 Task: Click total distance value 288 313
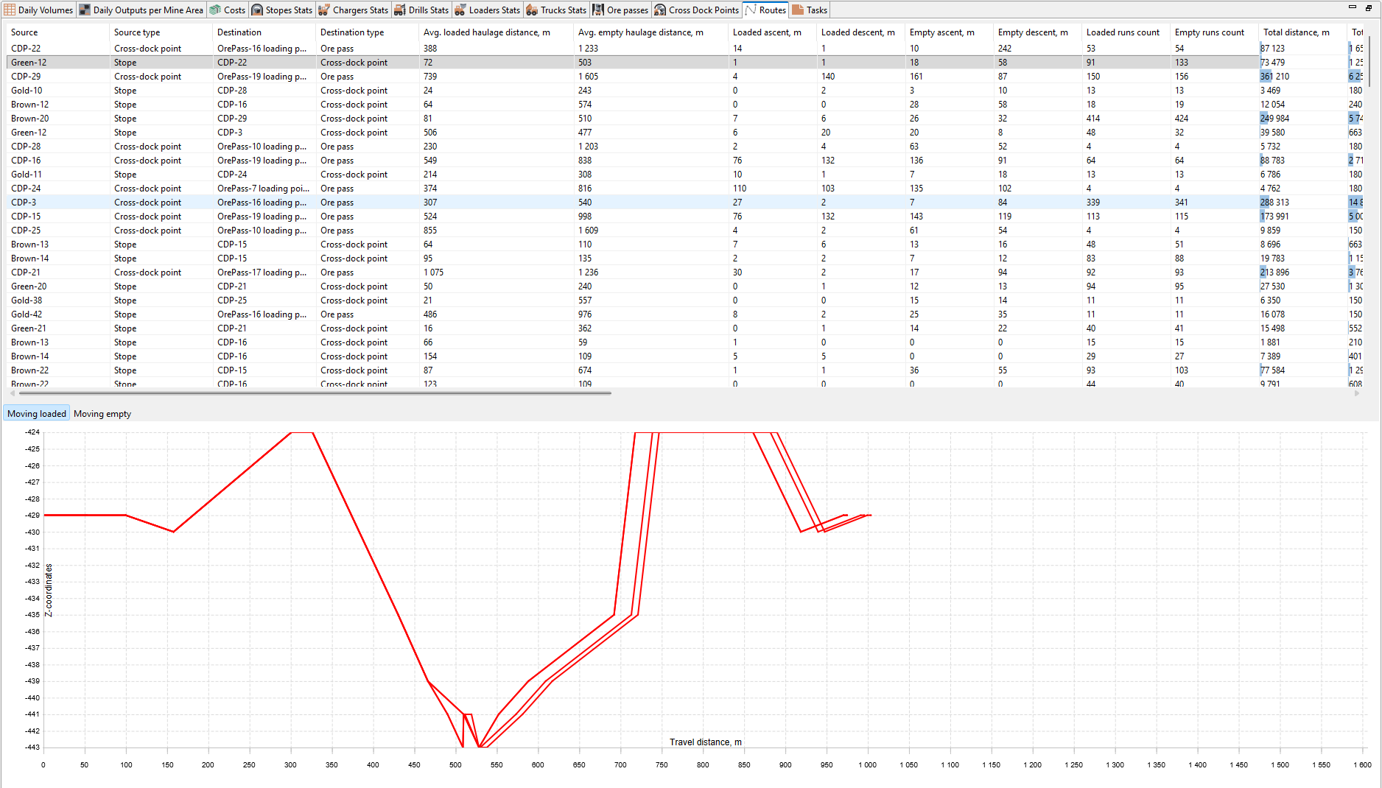[1274, 203]
